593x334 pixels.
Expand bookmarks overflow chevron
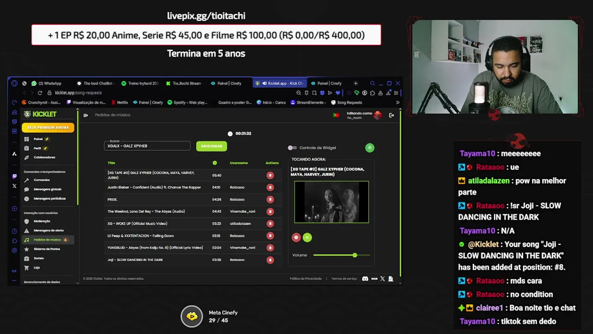397,103
